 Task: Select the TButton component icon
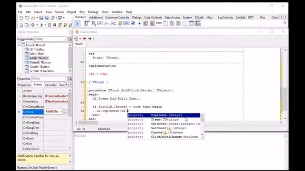100,23
